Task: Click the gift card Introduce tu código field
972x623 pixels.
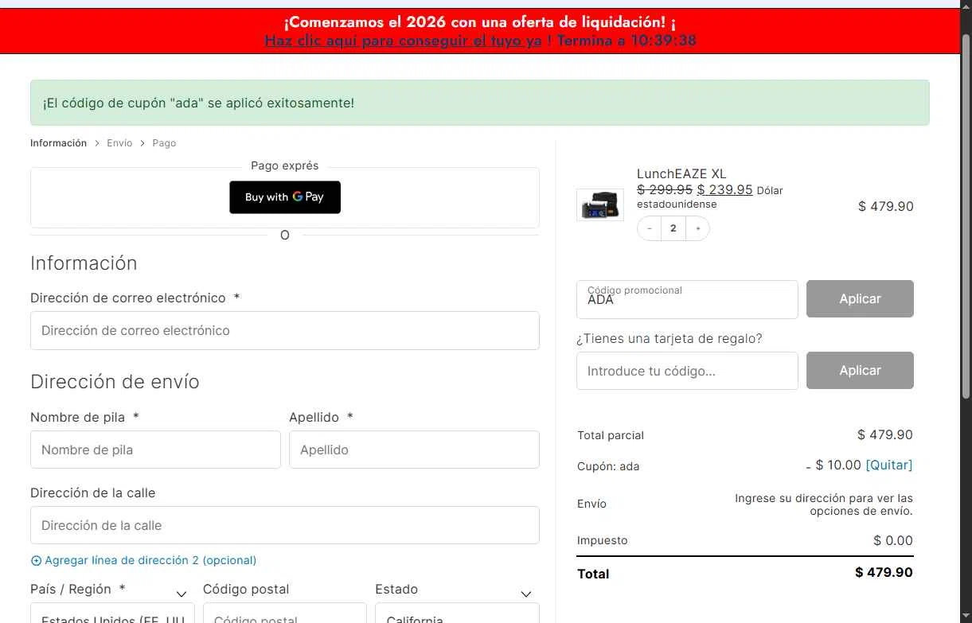Action: point(687,371)
